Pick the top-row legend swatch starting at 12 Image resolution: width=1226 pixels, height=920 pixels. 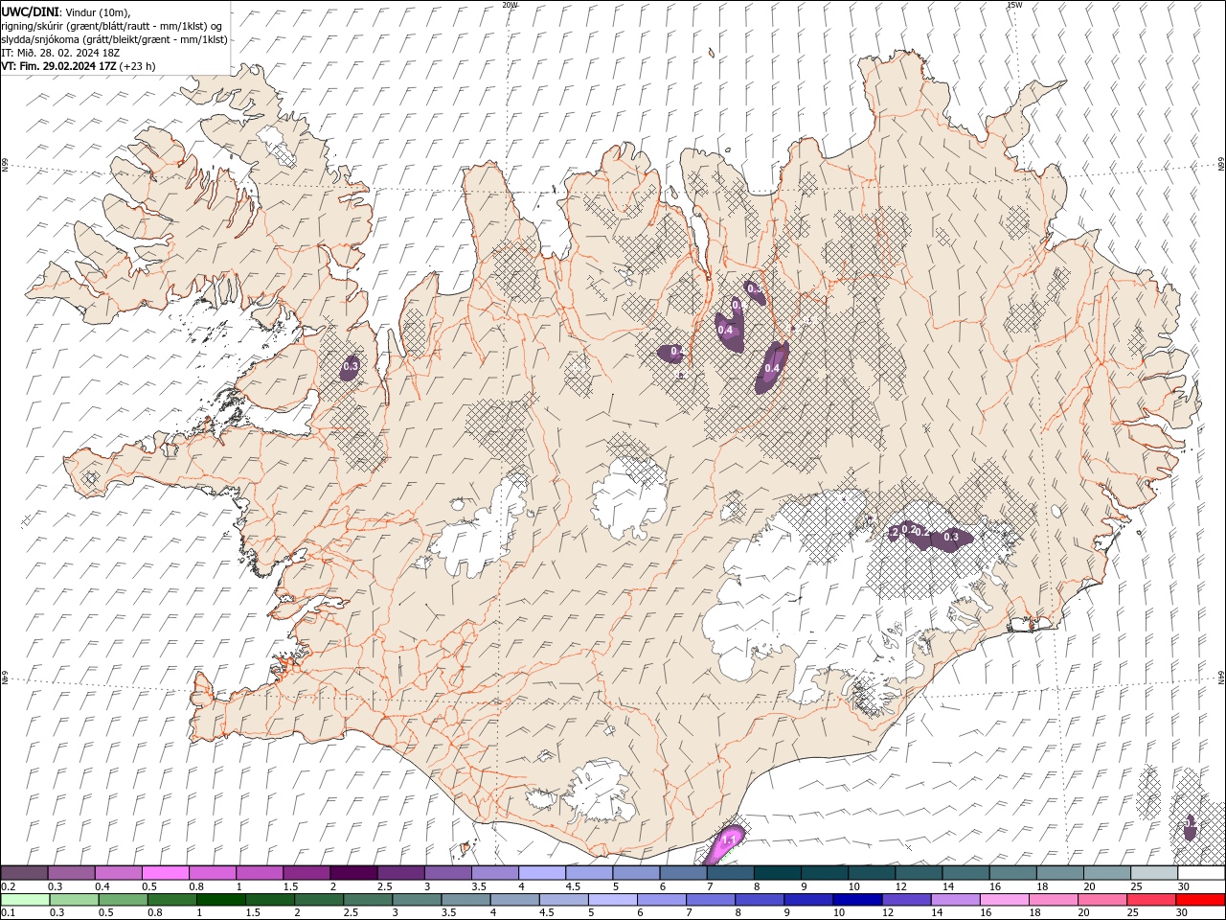pyautogui.click(x=919, y=873)
